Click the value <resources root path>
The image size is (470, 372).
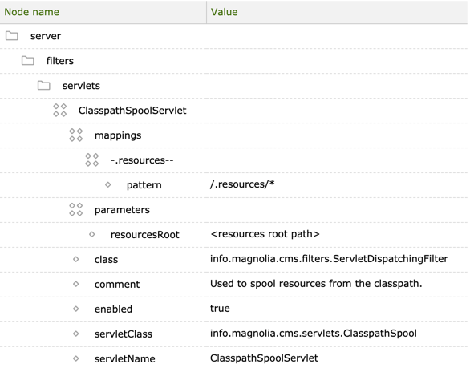tap(265, 234)
